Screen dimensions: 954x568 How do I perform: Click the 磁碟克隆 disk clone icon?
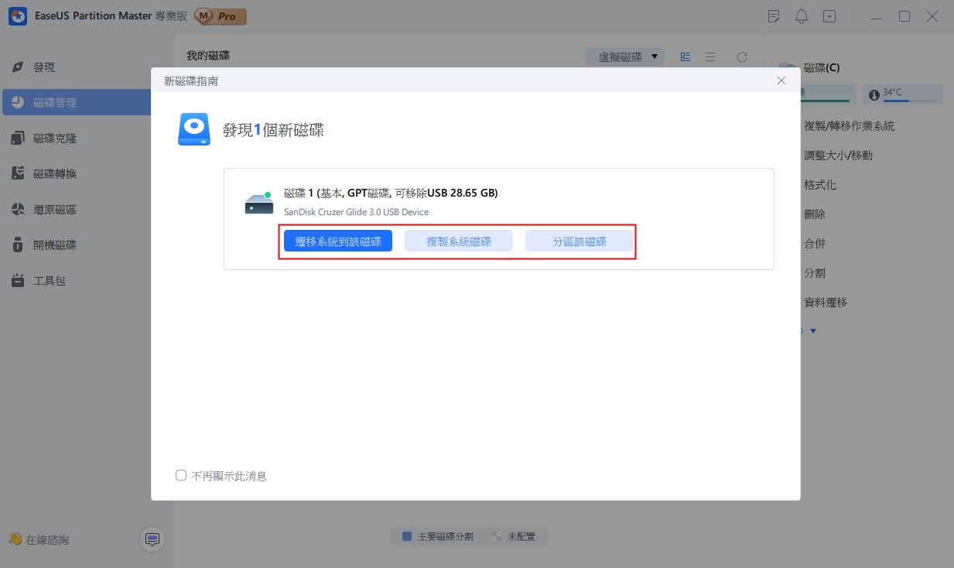click(x=18, y=139)
